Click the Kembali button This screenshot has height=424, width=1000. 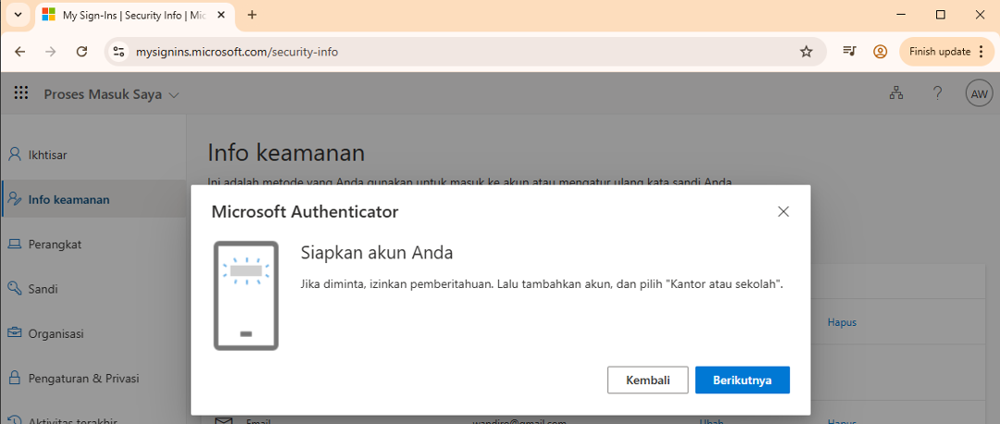point(647,380)
